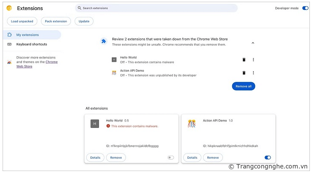
Task: Collapse the extension review panel chevron
Action: (253, 43)
